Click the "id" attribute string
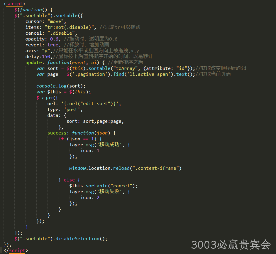Screen dimensions: 276x254 [181, 68]
